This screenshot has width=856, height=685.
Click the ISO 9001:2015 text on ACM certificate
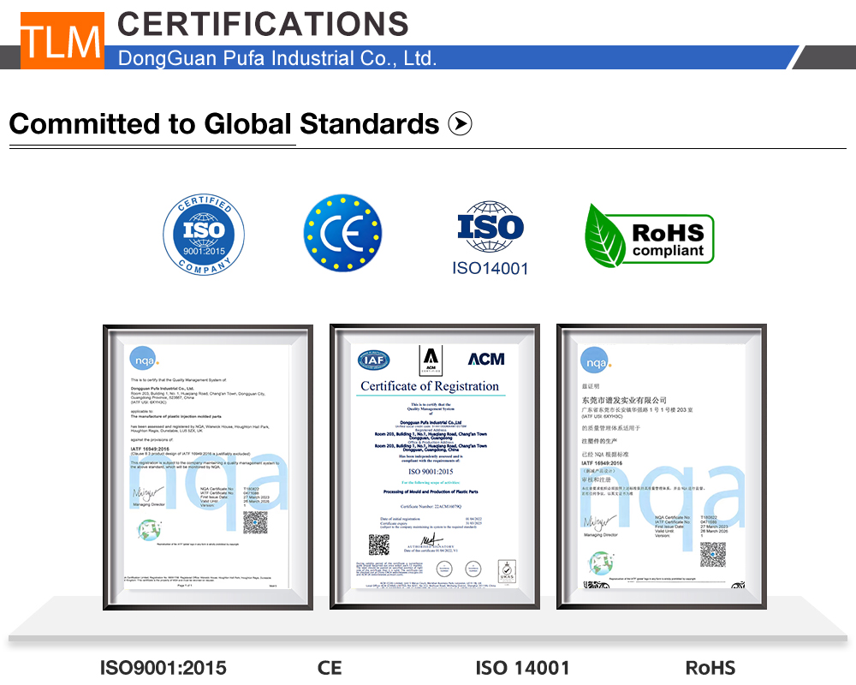tap(431, 472)
